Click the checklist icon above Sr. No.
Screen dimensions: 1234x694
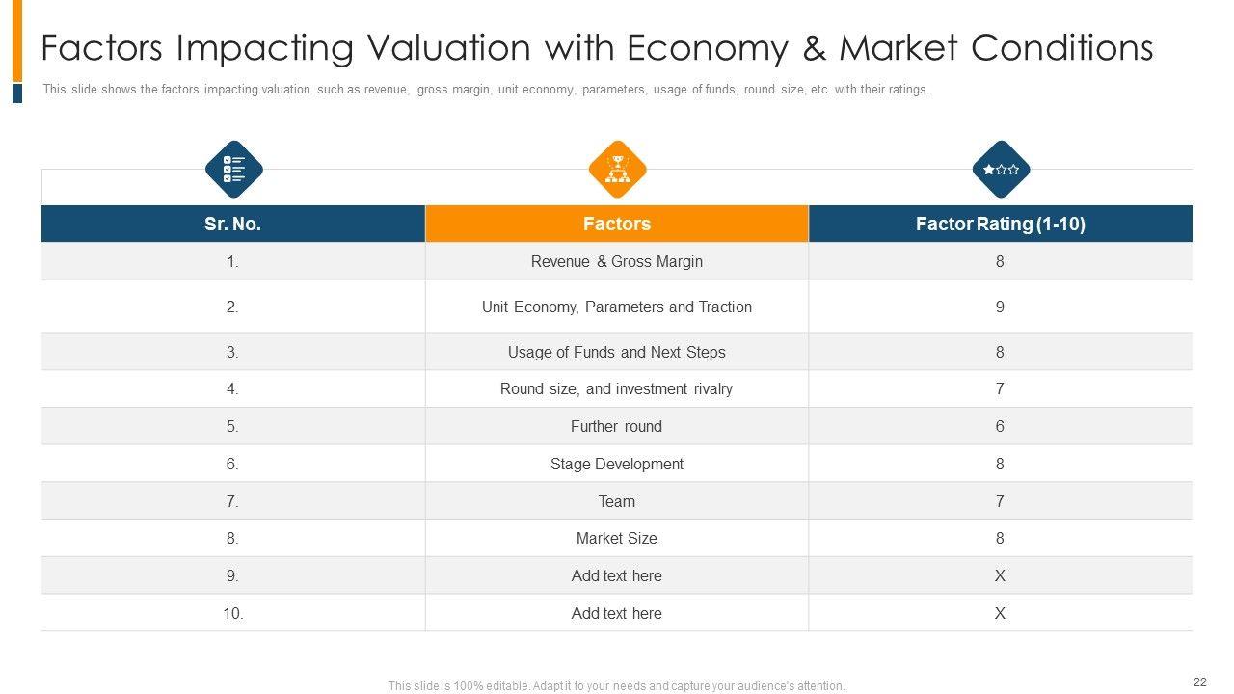pos(233,170)
